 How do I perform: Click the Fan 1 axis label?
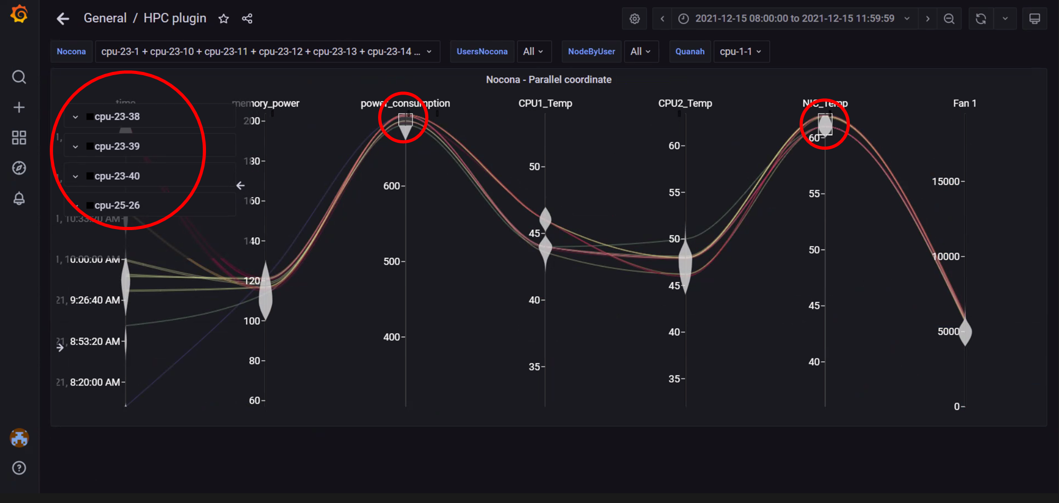click(x=965, y=104)
